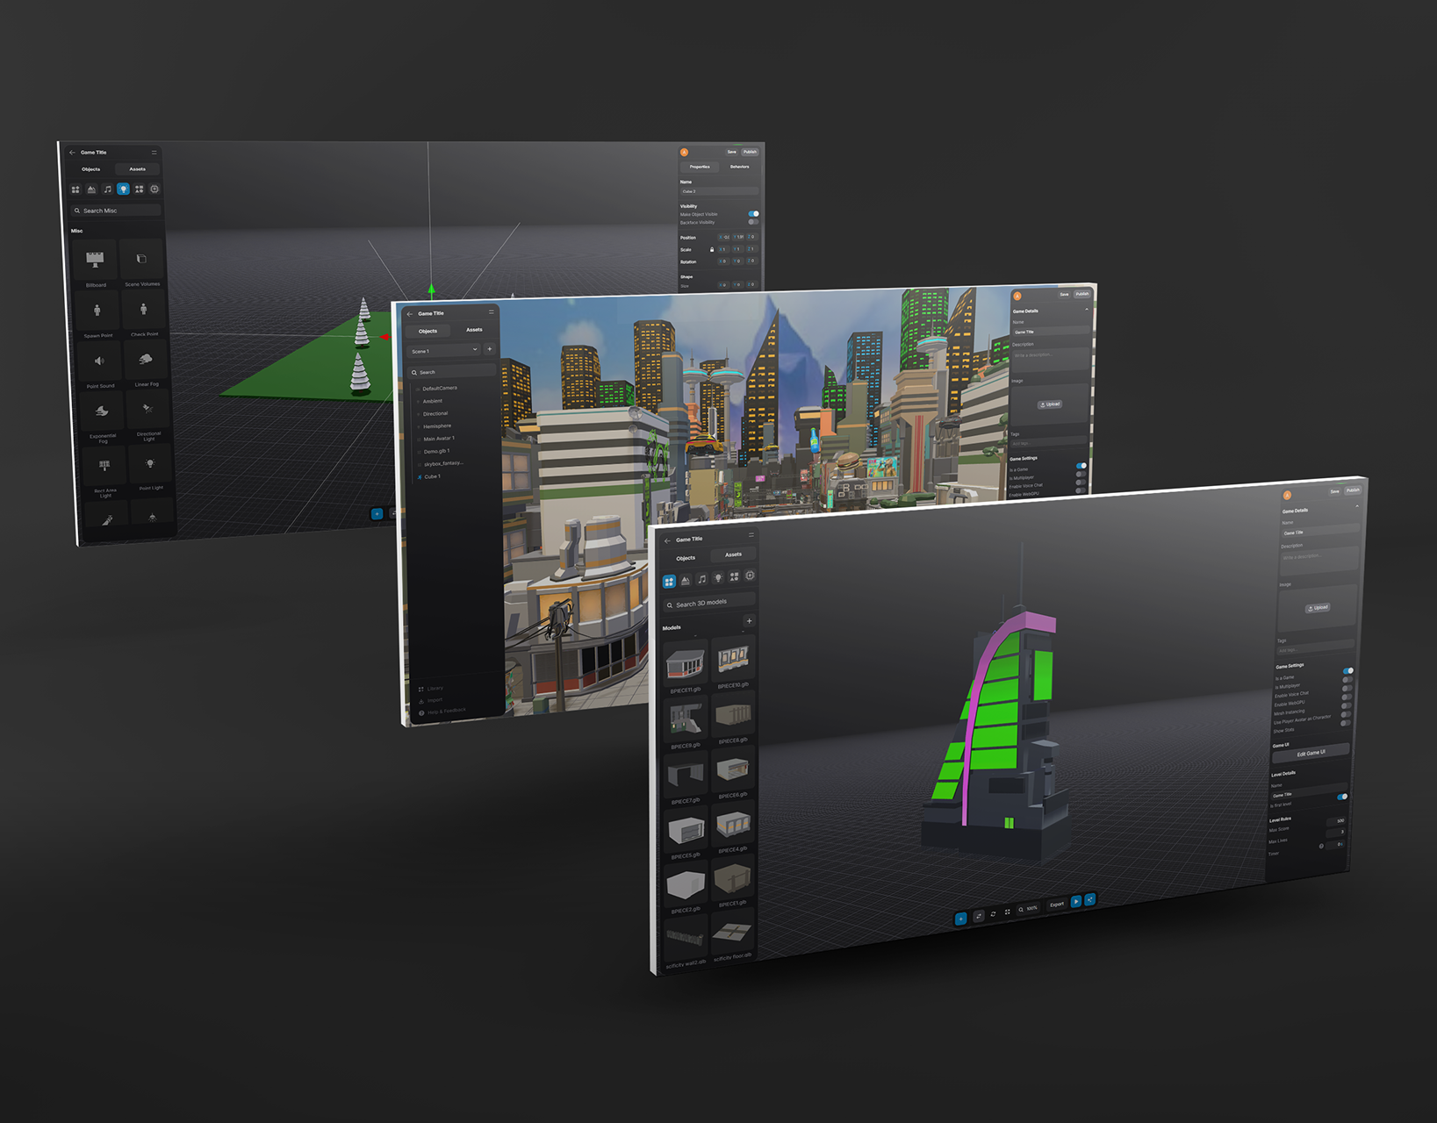Click the plus button beside Models heading
The image size is (1437, 1123).
pos(749,621)
